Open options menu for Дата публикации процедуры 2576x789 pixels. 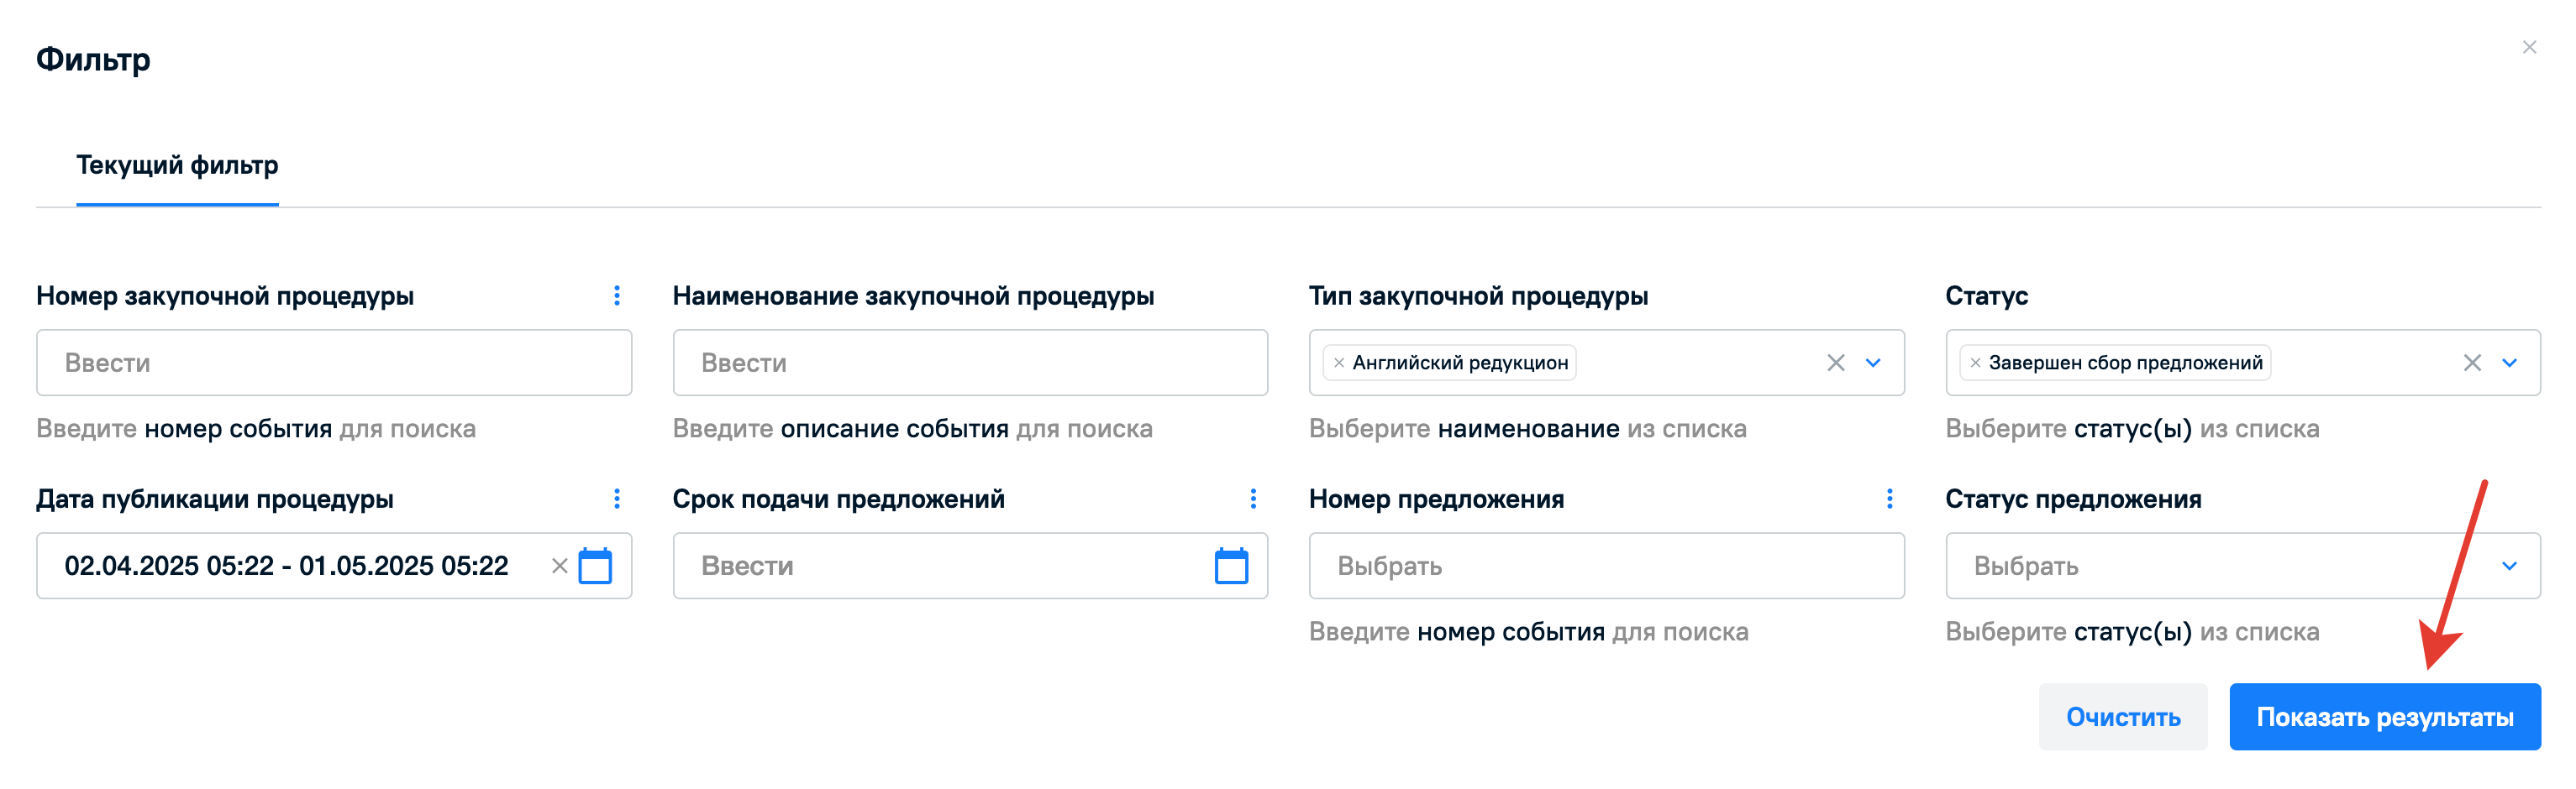617,499
